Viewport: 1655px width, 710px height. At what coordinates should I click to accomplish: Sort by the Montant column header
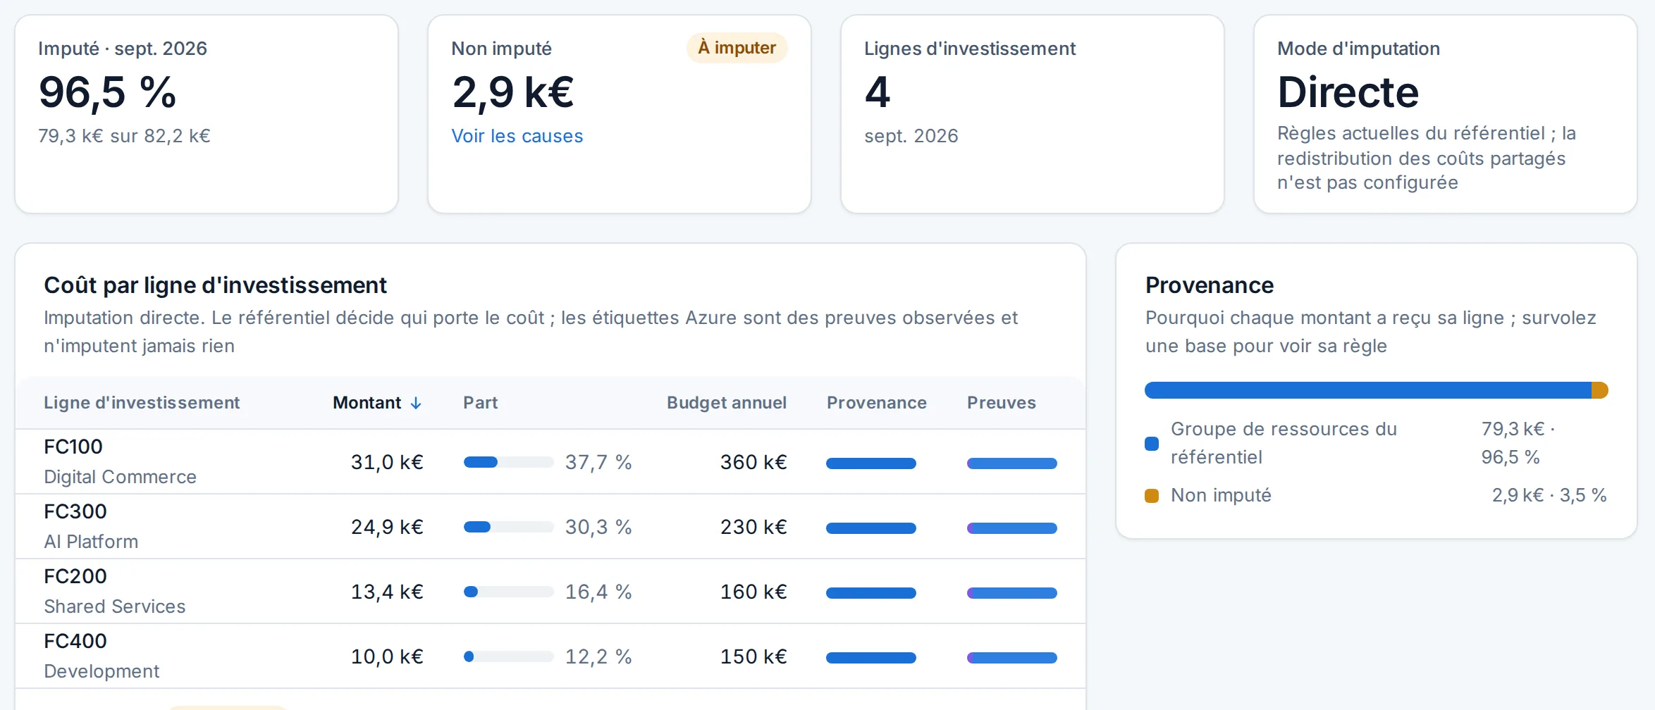pyautogui.click(x=377, y=403)
